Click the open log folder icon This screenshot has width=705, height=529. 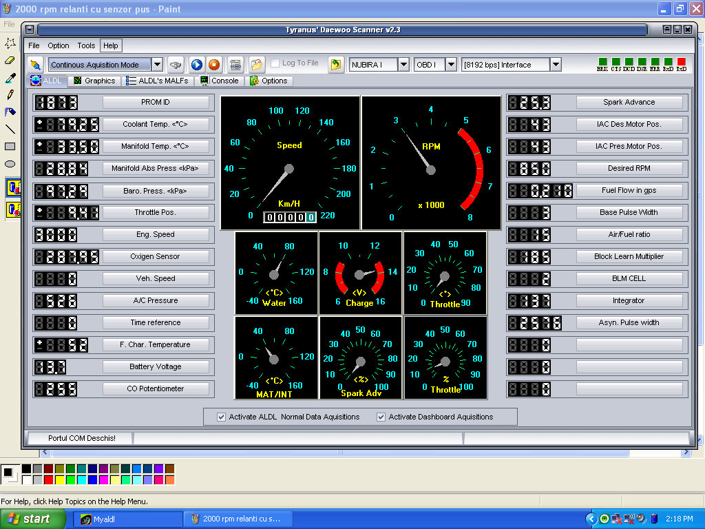pos(256,65)
